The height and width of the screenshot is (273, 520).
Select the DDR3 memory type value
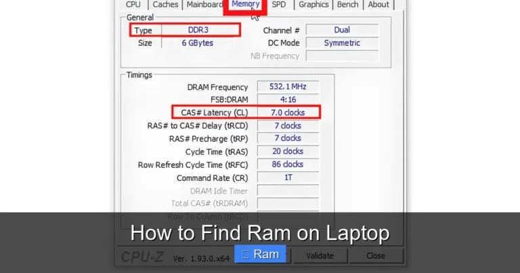[x=198, y=30]
